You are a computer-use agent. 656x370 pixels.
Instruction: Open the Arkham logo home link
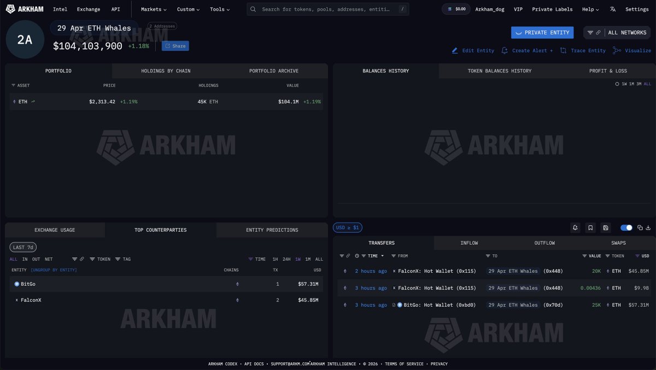coord(25,9)
